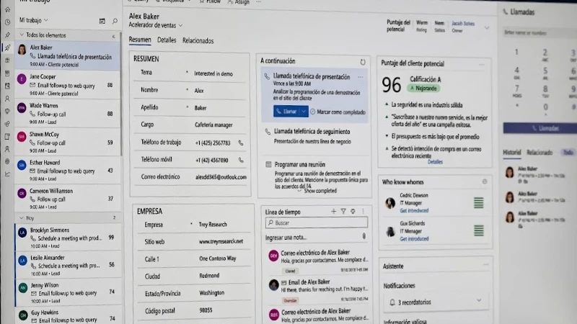This screenshot has width=577, height=324.
Task: Collapse the Todos los elementos group
Action: point(22,35)
